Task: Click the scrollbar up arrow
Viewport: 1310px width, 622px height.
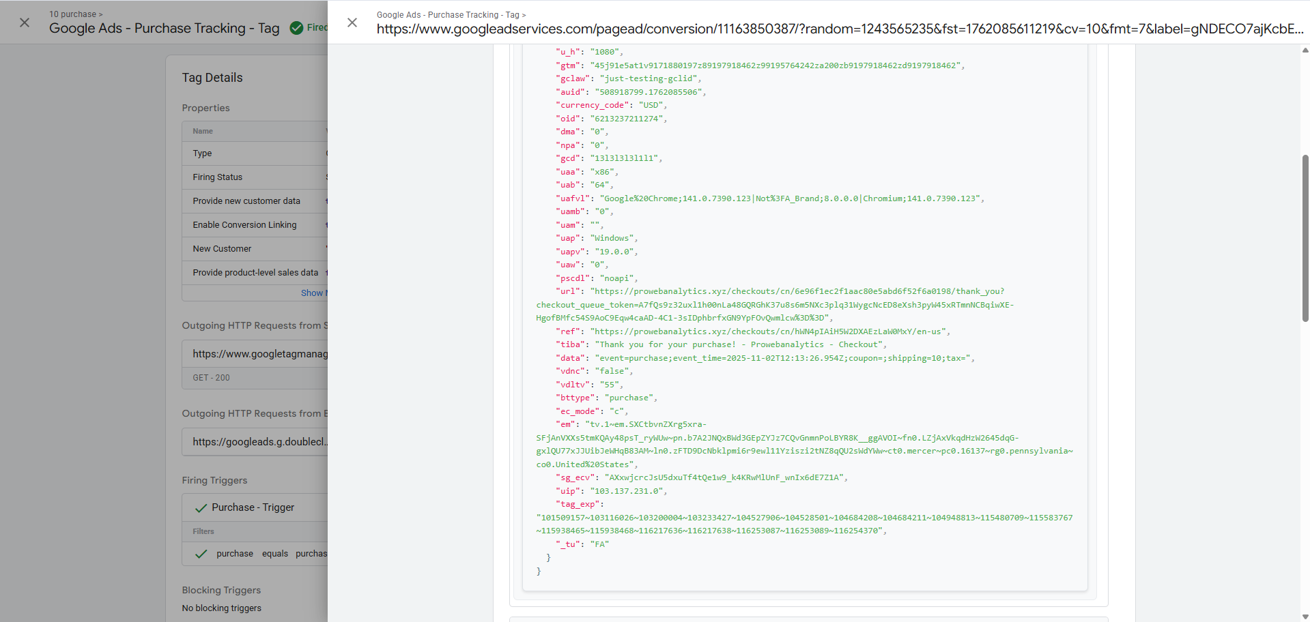Action: [x=1305, y=50]
